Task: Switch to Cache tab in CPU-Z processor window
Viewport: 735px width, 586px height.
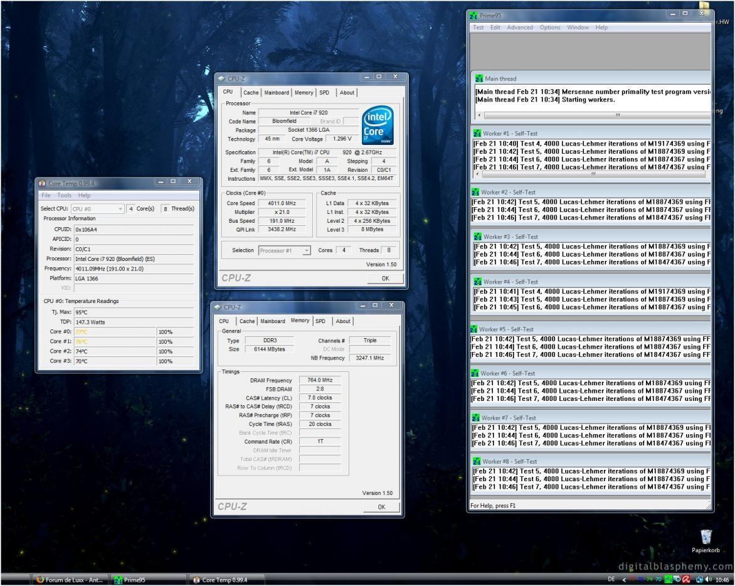Action: click(x=251, y=93)
